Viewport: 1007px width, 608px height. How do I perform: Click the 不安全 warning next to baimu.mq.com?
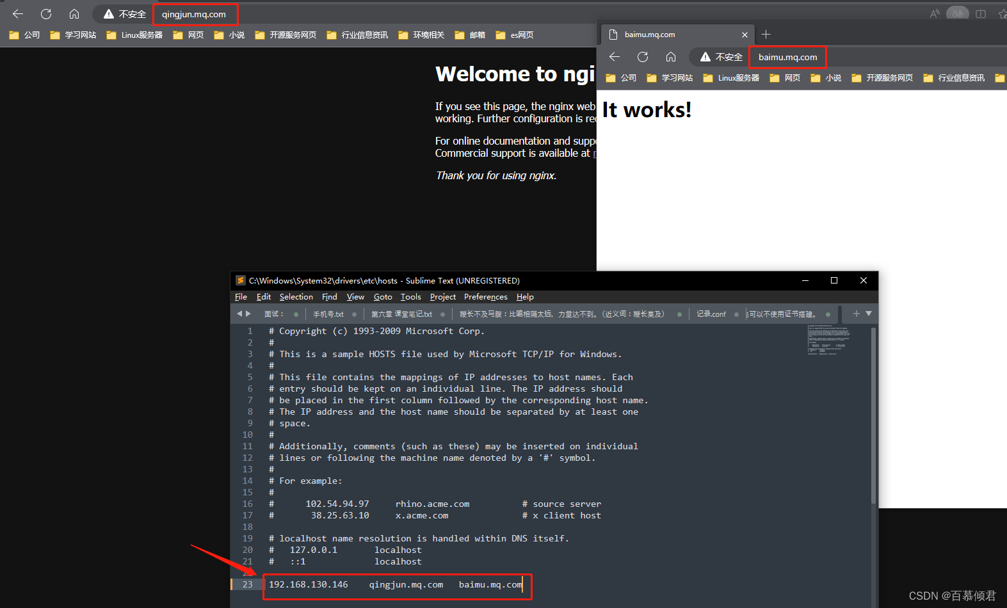pos(721,57)
